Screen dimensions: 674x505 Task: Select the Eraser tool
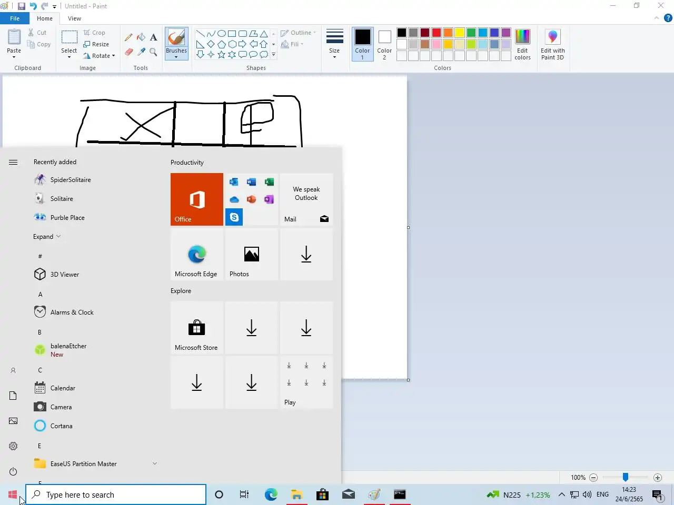coord(128,52)
